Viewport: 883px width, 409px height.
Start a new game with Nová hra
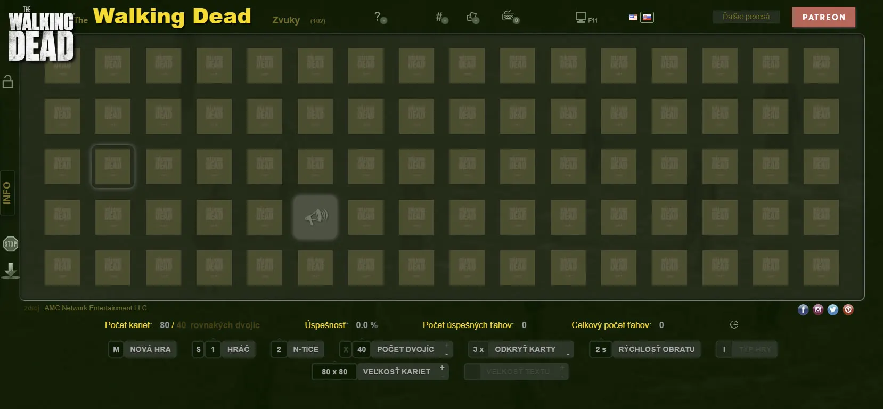click(150, 349)
